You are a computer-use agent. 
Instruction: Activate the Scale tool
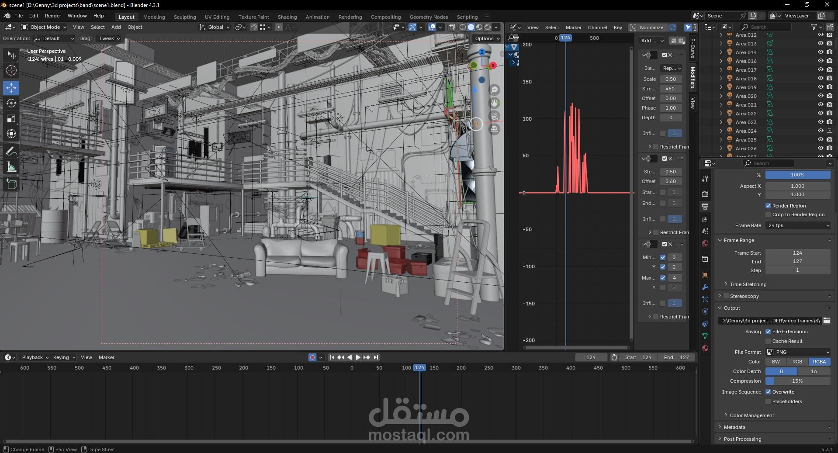[11, 118]
